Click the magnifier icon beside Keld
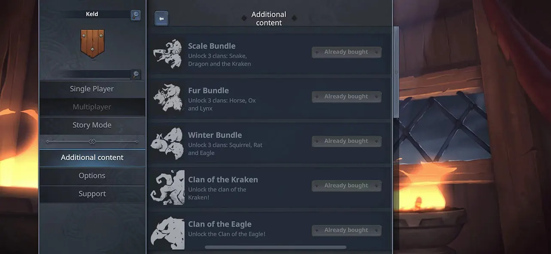The height and width of the screenshot is (254, 551). coord(136,15)
